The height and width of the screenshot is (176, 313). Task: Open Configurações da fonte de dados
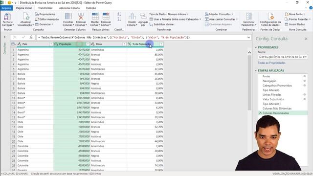tap(270, 16)
